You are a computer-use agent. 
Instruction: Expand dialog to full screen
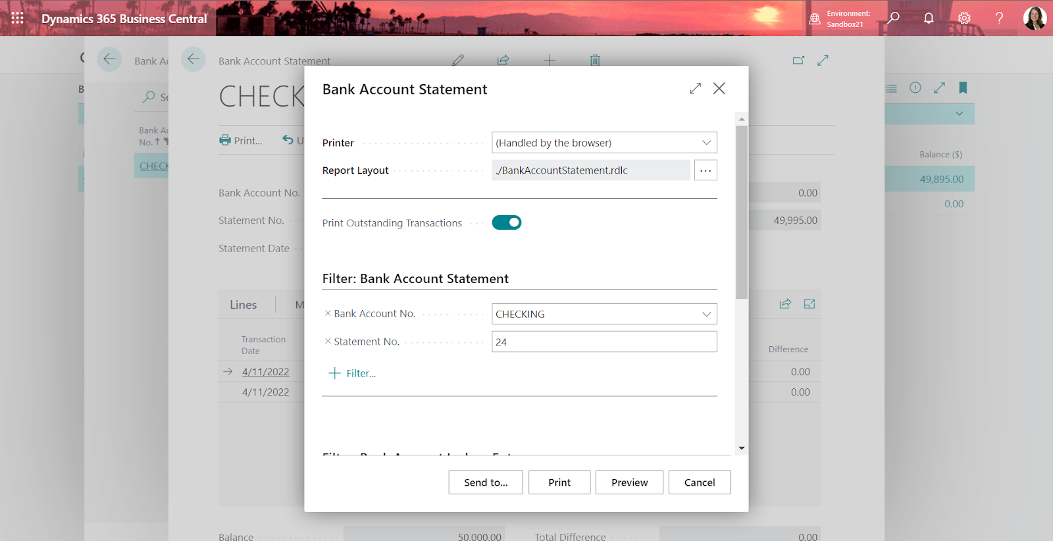695,88
